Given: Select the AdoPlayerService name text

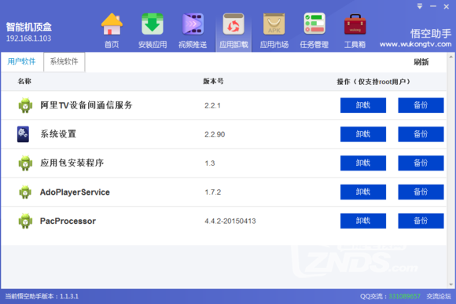Looking at the screenshot, I should pyautogui.click(x=75, y=192).
